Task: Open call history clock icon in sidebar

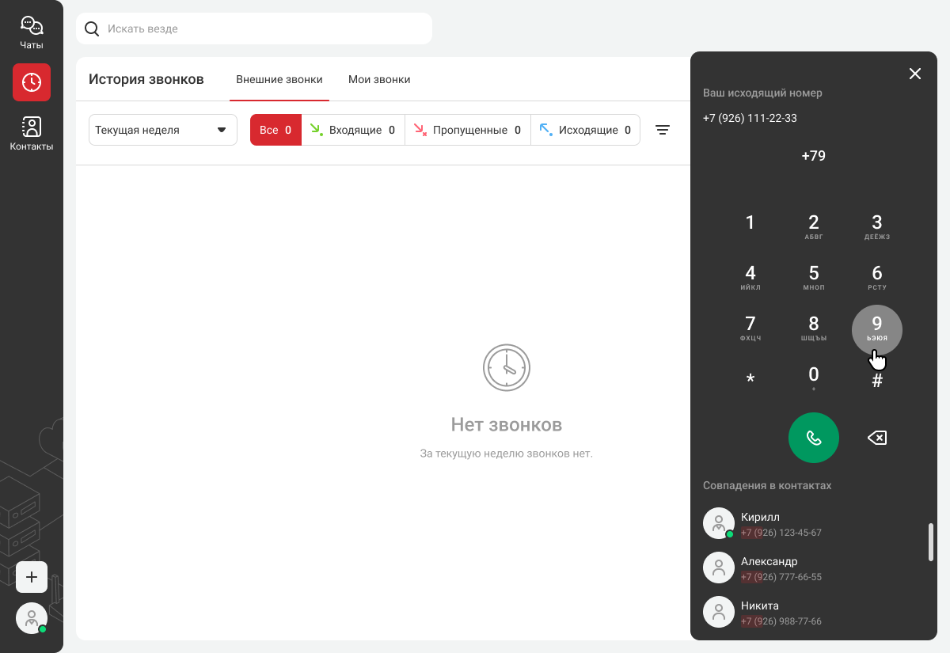Action: coord(32,82)
